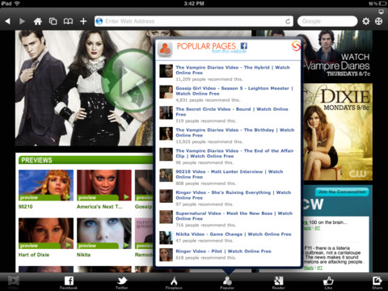Open Supernatural Video - Meet the New Boss
The height and width of the screenshot is (291, 388).
[x=234, y=216]
